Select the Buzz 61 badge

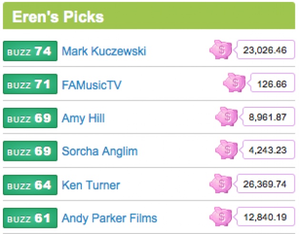30,218
